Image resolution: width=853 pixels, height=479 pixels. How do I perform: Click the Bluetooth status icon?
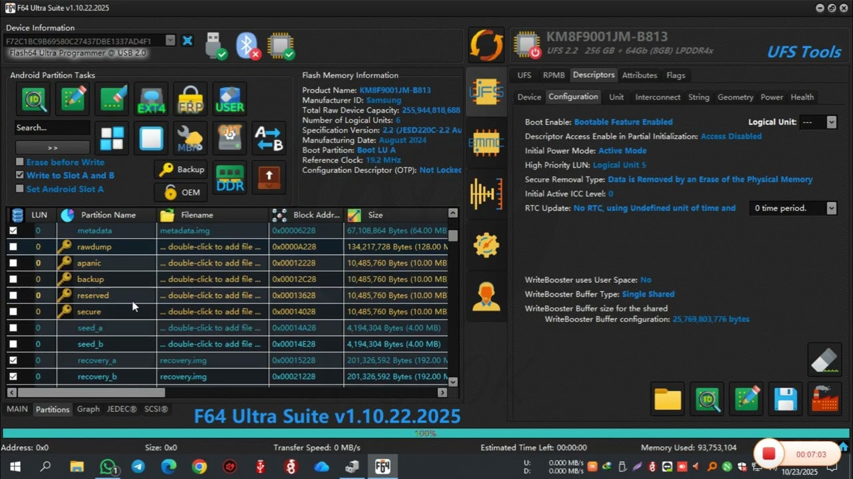click(x=248, y=46)
